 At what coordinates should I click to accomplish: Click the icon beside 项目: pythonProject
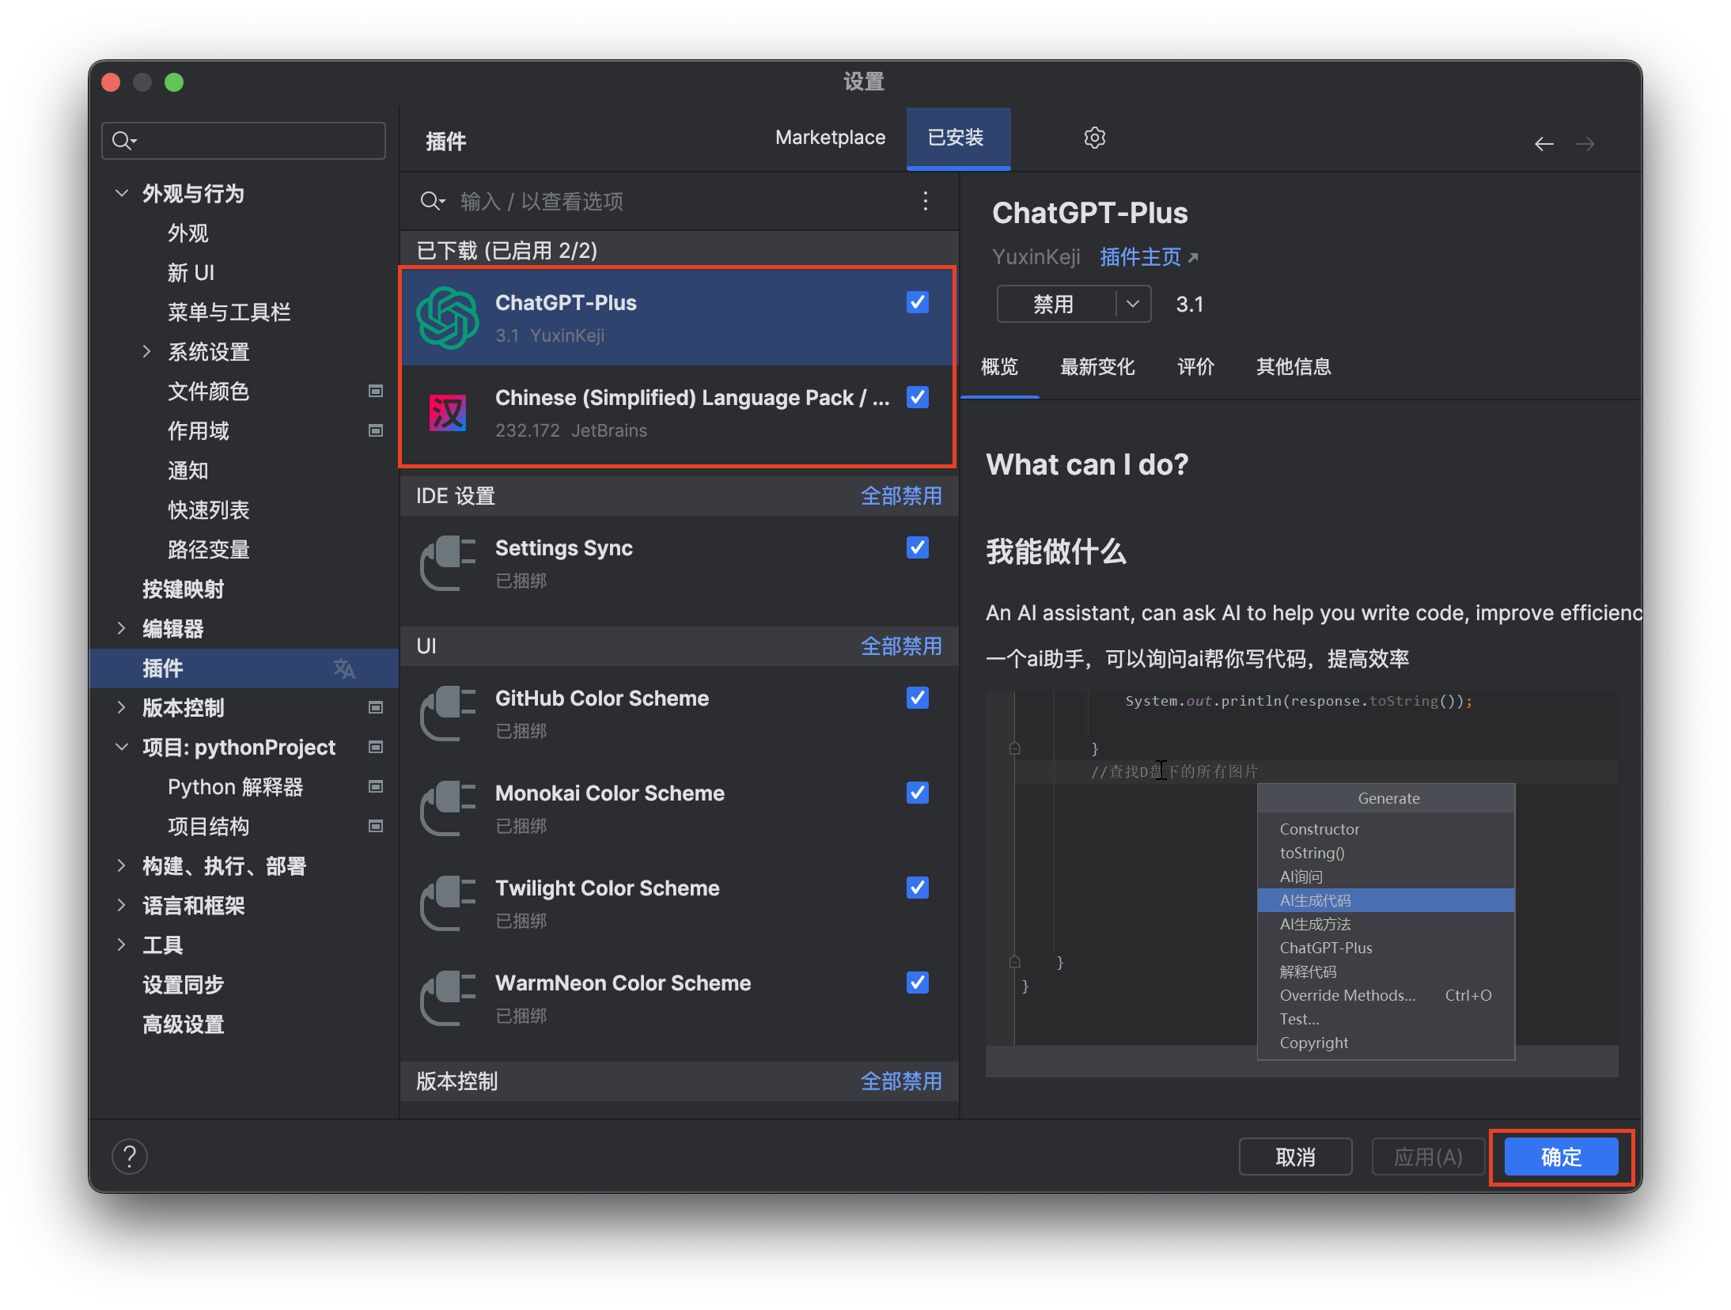(x=376, y=747)
